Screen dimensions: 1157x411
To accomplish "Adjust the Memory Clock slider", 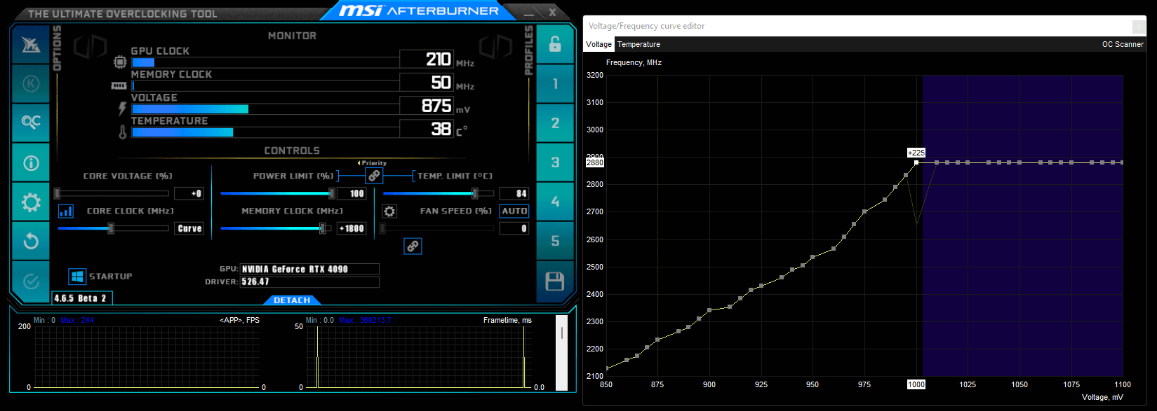I will click(276, 228).
